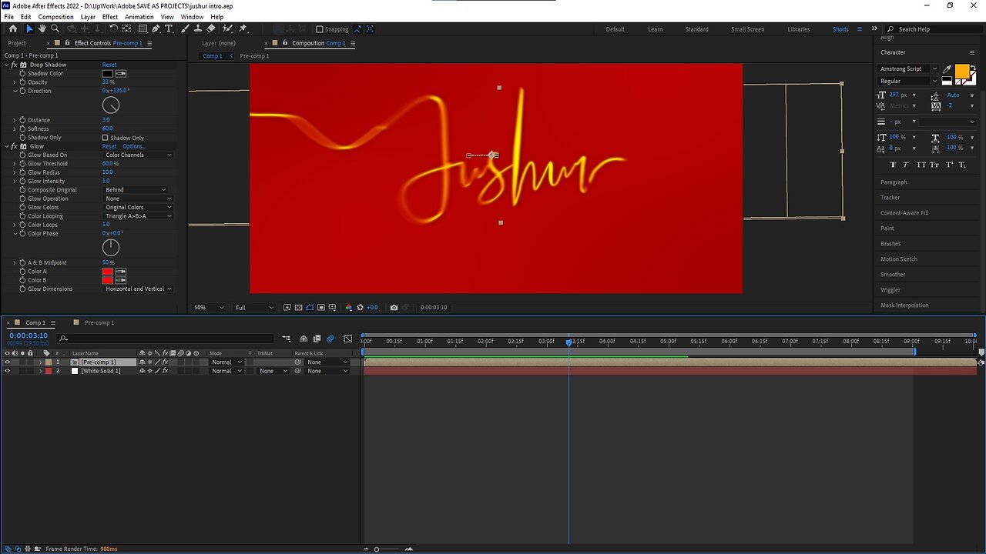Switch to the Standard workspace
Image resolution: width=986 pixels, height=554 pixels.
pyautogui.click(x=696, y=29)
